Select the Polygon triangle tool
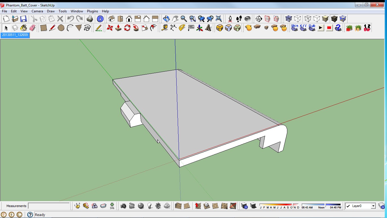 (79, 28)
